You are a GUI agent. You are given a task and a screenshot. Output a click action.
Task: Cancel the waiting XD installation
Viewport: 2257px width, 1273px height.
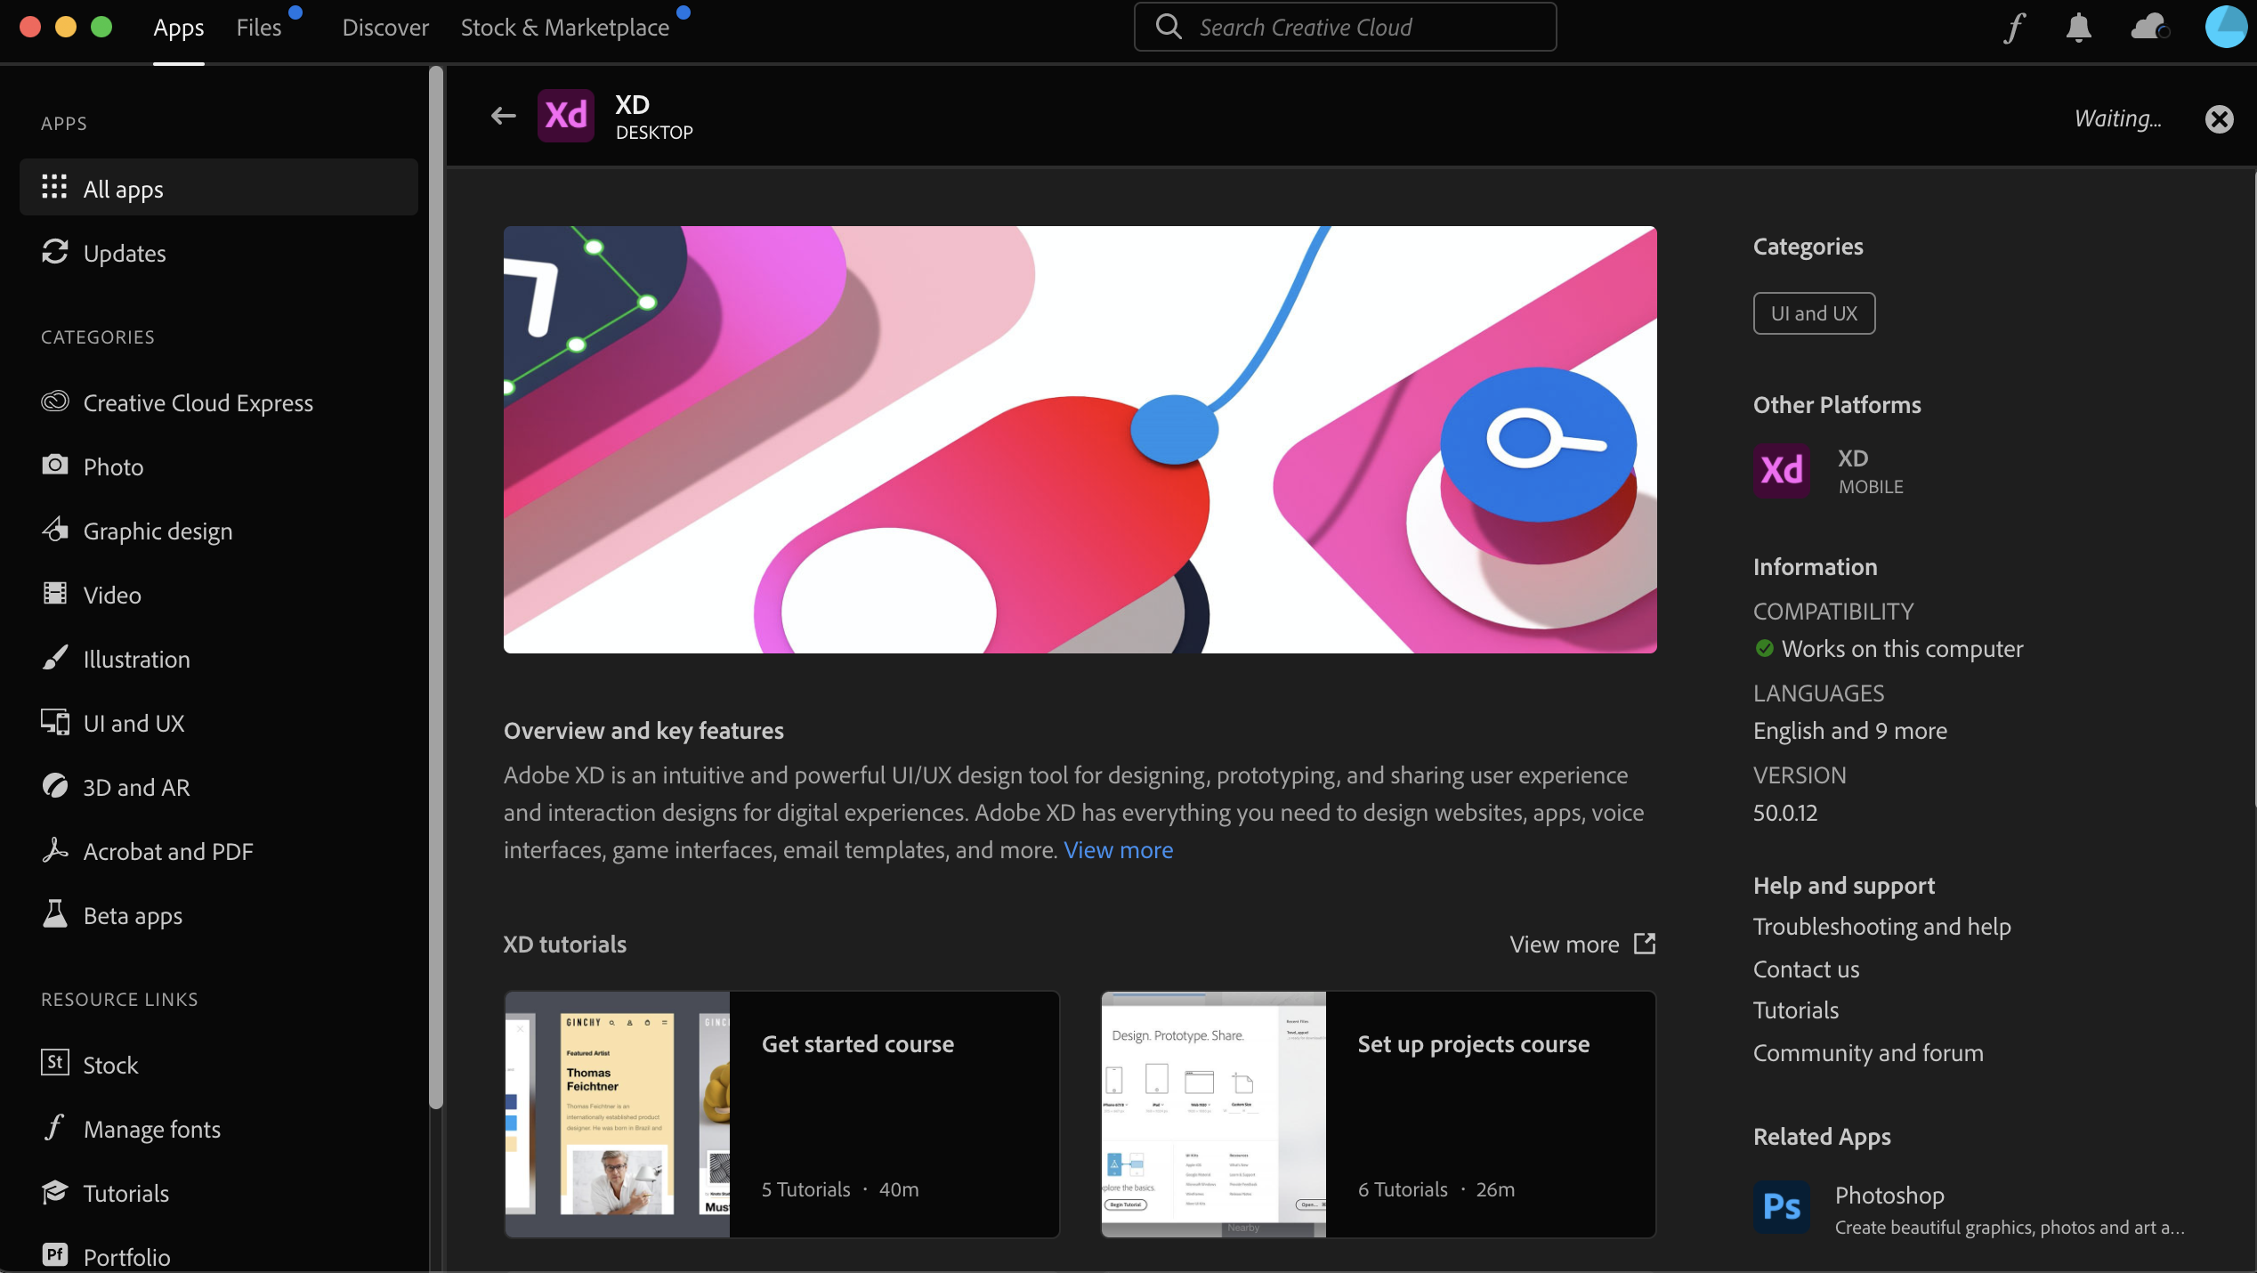pos(2218,118)
